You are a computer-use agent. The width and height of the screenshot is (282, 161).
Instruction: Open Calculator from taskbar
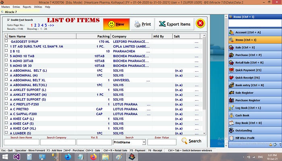(x=29, y=157)
